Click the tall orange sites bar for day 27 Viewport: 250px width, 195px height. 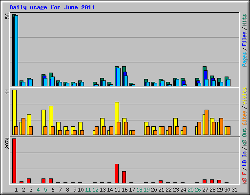pos(207,122)
